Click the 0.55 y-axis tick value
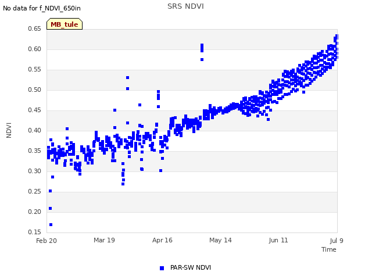372x279 pixels. [35, 70]
